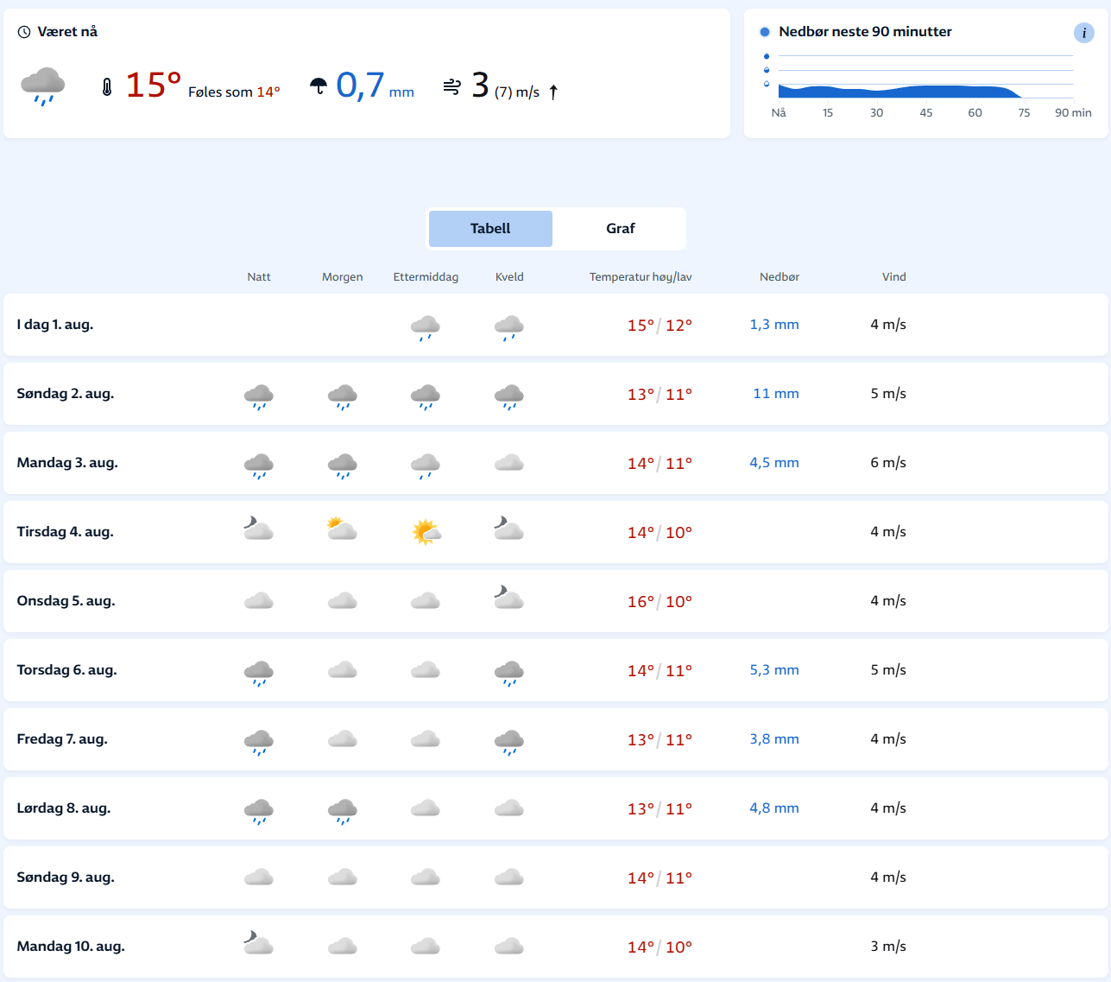
Task: Click the 5,3 mm precipitation for Torsdag 6. aug.
Action: click(774, 670)
